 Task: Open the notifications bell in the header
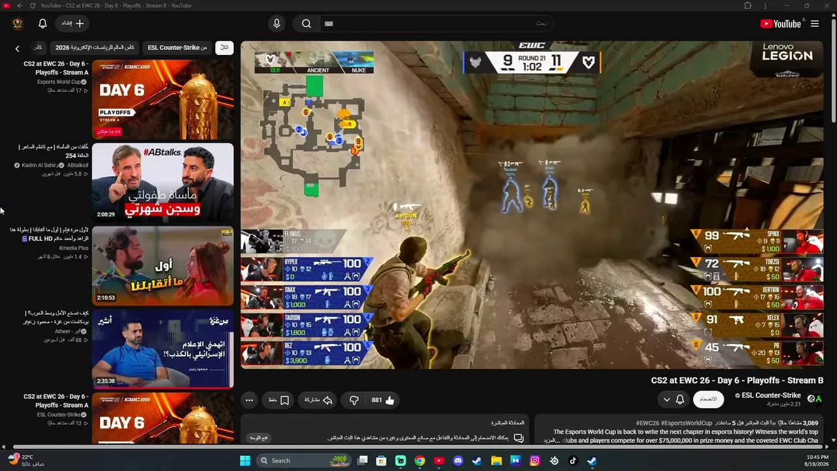(x=43, y=24)
